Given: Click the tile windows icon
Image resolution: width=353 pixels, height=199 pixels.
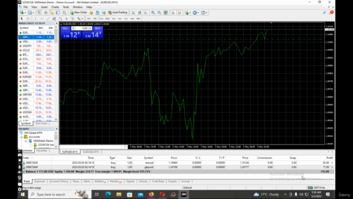Looking at the screenshot, I should click(x=165, y=13).
